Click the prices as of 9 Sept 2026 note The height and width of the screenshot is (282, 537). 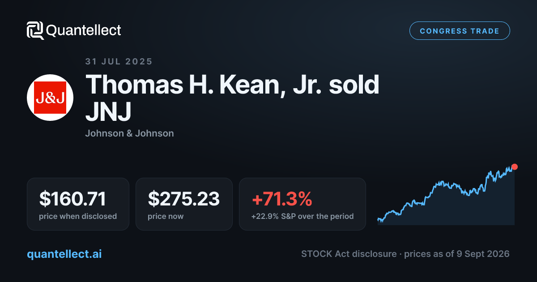tap(456, 254)
